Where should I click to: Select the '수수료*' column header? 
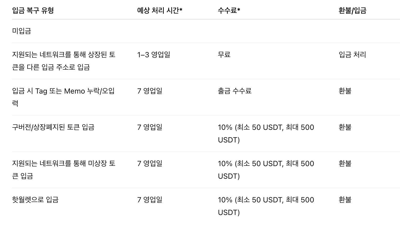point(229,11)
